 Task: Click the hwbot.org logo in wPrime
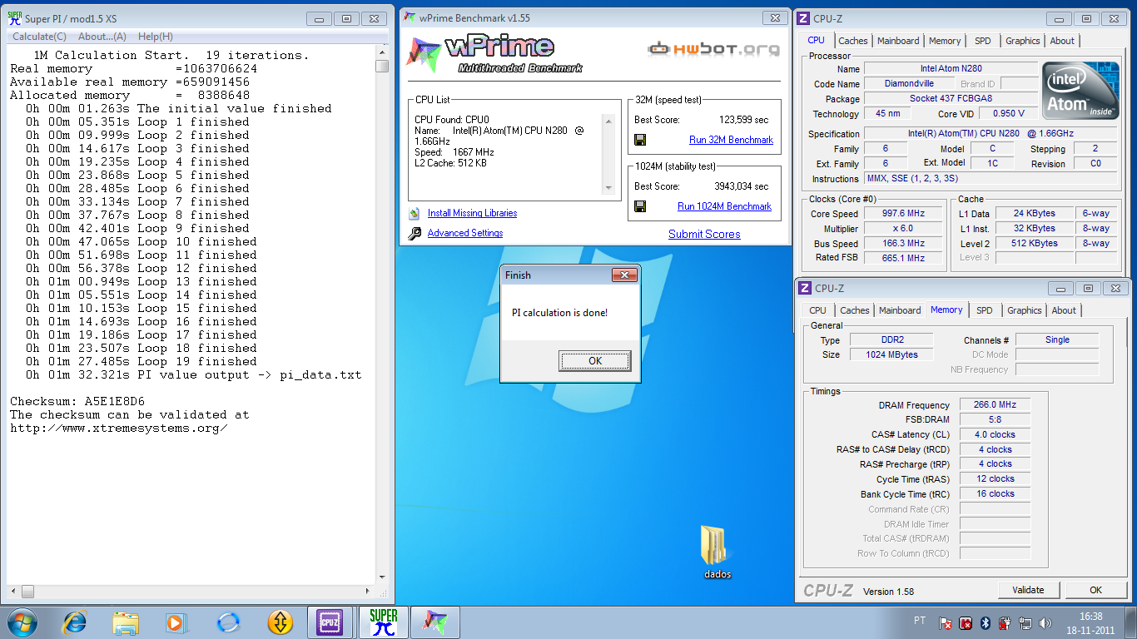[x=713, y=49]
